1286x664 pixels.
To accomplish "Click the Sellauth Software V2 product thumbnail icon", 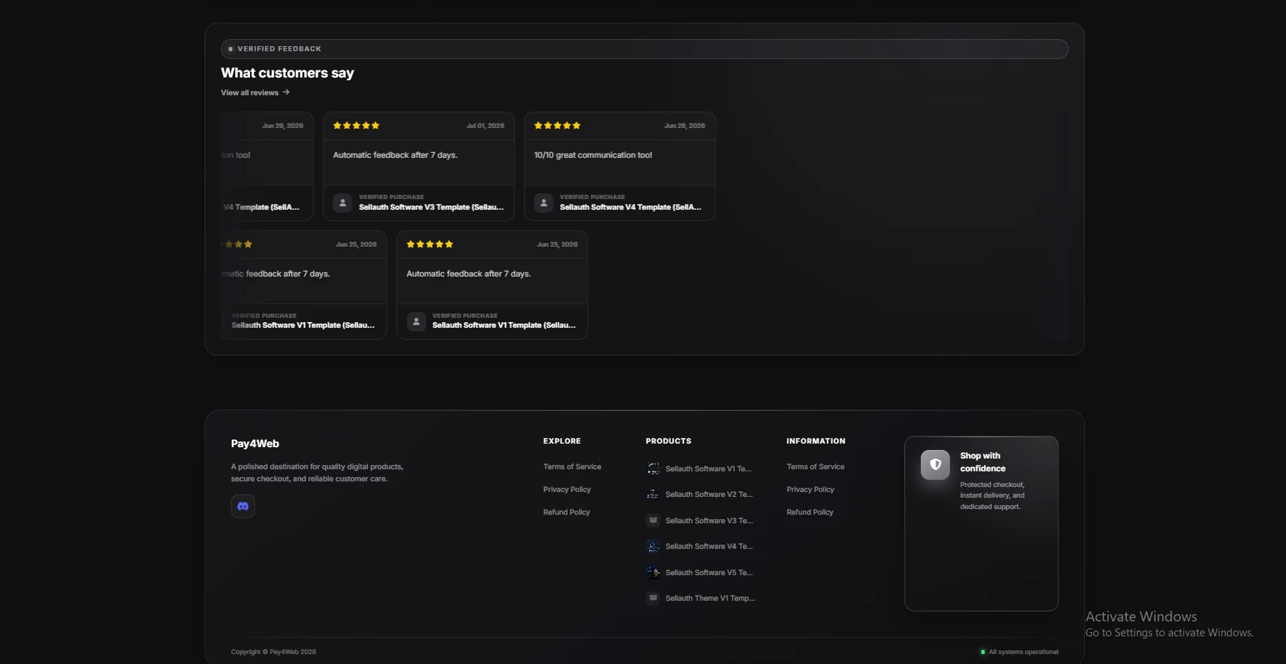I will 653,494.
